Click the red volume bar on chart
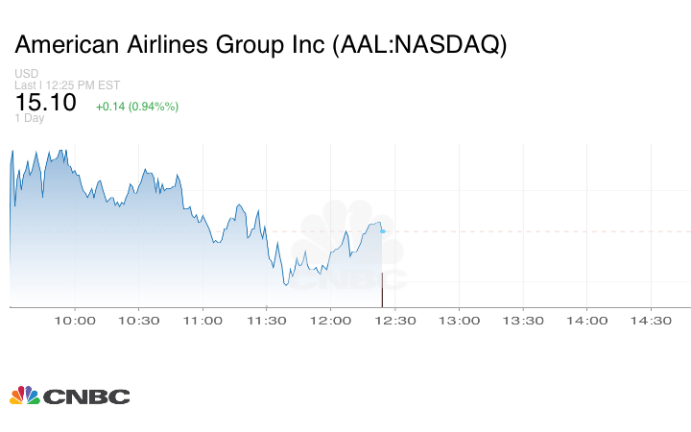The image size is (691, 432). pos(382,290)
